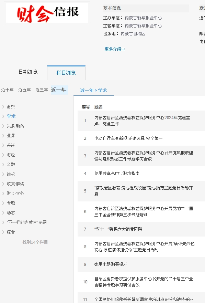
Task: Open article about 三中全会精神专题学习研讨会议
Action: (x=144, y=282)
